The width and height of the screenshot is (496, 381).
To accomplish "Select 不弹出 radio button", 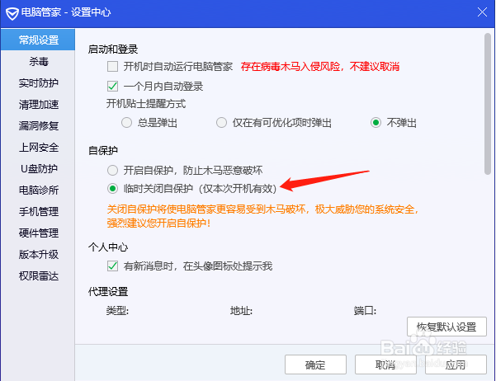I will (376, 123).
